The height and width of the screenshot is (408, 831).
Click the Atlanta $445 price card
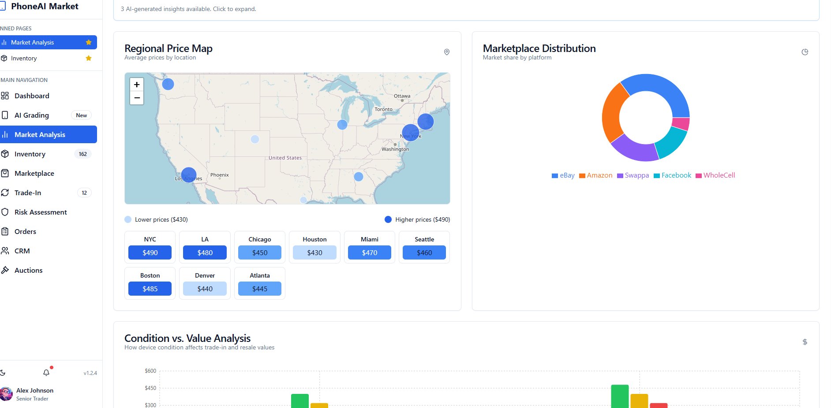click(x=260, y=283)
